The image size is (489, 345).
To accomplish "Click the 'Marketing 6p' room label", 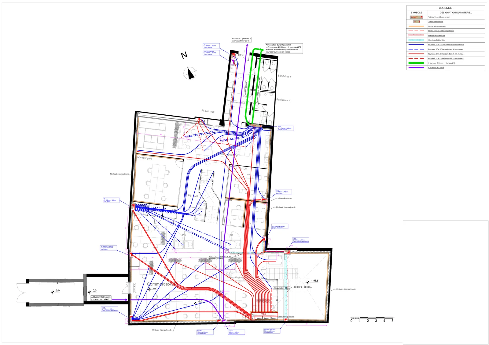I will (x=145, y=158).
